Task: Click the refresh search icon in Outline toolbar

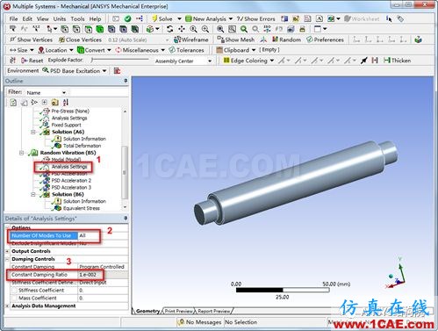Action: tap(13, 102)
